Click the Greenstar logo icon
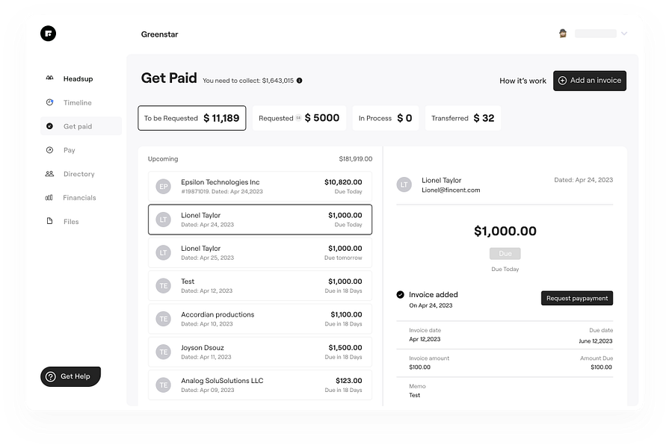The width and height of the screenshot is (669, 448). 48,33
